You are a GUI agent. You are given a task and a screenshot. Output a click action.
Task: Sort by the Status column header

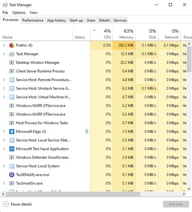pyautogui.click(x=81, y=34)
